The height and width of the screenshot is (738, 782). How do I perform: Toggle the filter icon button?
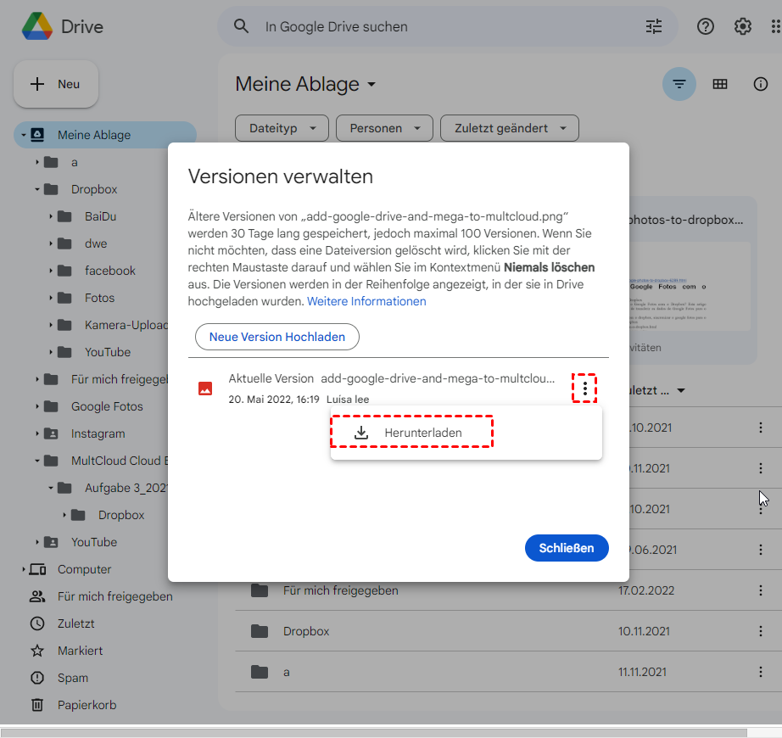click(679, 84)
